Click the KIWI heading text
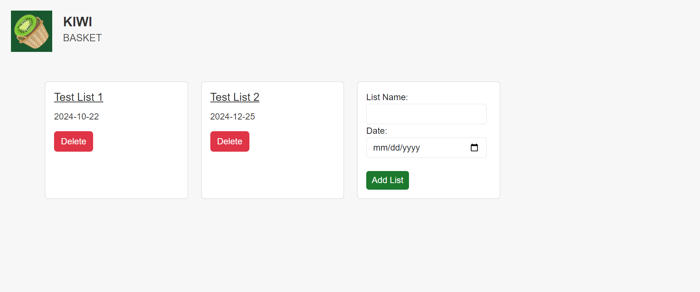This screenshot has height=292, width=700. click(x=77, y=22)
